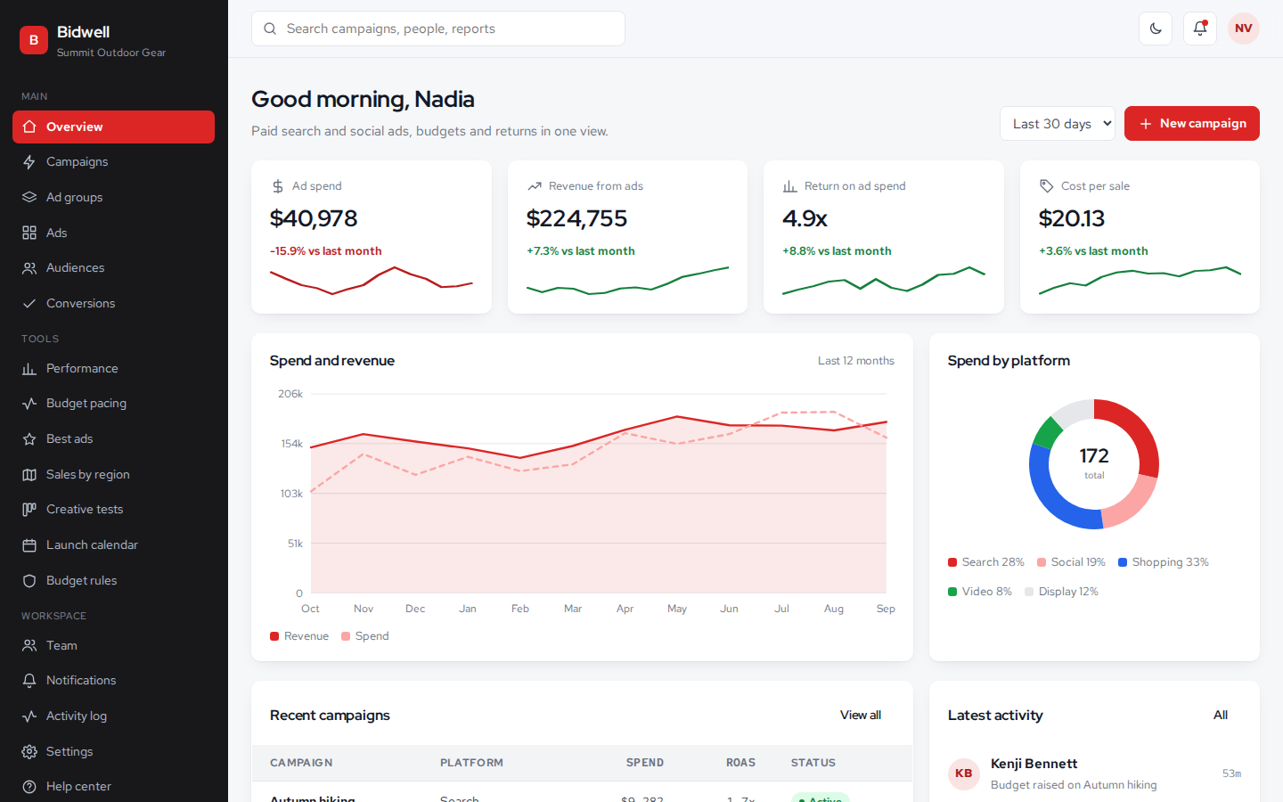Click the Notifications bell icon in sidebar

click(29, 681)
